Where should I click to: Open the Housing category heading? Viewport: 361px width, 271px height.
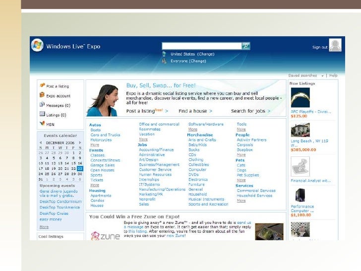(x=97, y=191)
